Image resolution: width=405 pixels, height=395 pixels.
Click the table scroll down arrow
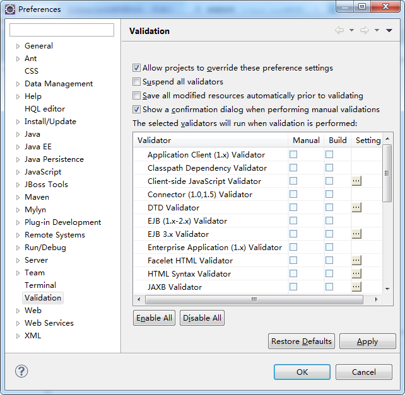click(387, 289)
